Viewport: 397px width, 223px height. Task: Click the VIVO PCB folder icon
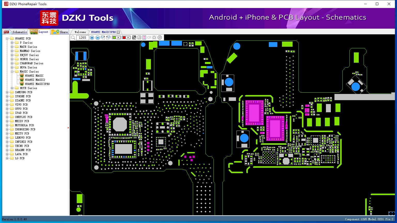click(x=12, y=105)
